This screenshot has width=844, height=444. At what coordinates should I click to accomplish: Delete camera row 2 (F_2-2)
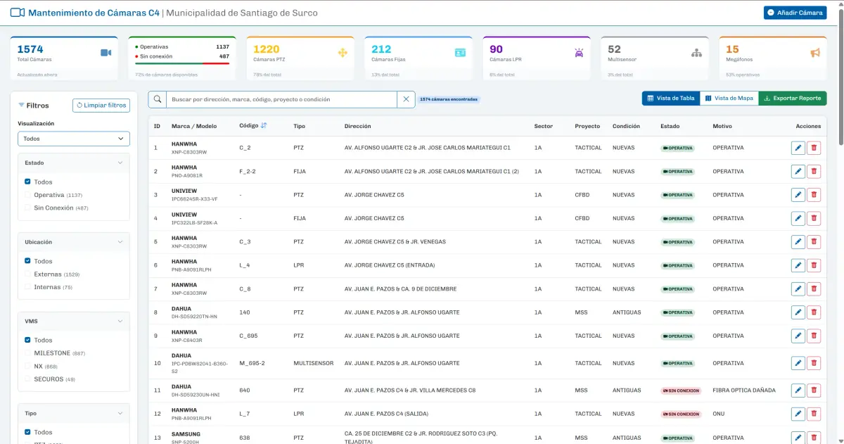(x=814, y=171)
